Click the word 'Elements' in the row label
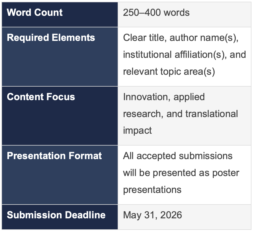 point(73,38)
